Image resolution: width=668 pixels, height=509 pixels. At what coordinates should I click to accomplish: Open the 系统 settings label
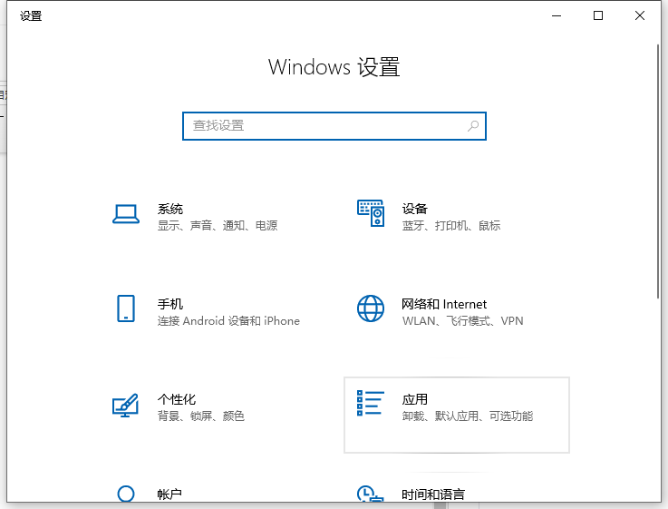pos(170,209)
